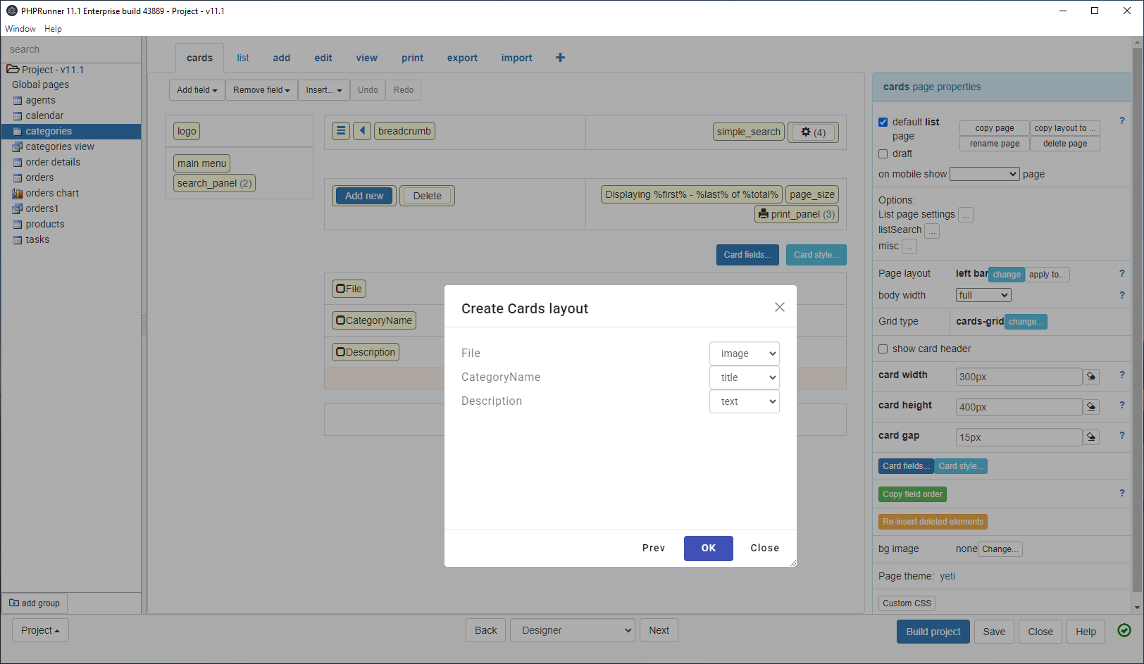Viewport: 1144px width, 664px height.
Task: Click the plus icon to add a page
Action: [x=560, y=58]
